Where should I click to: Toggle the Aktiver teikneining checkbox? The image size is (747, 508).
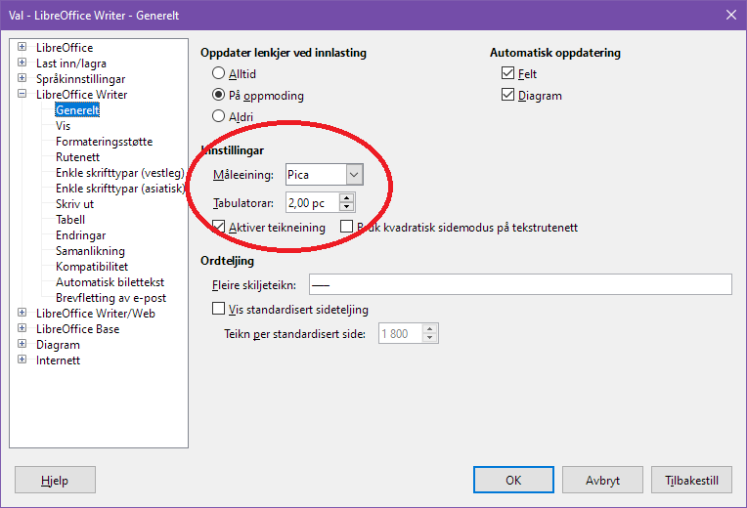219,227
